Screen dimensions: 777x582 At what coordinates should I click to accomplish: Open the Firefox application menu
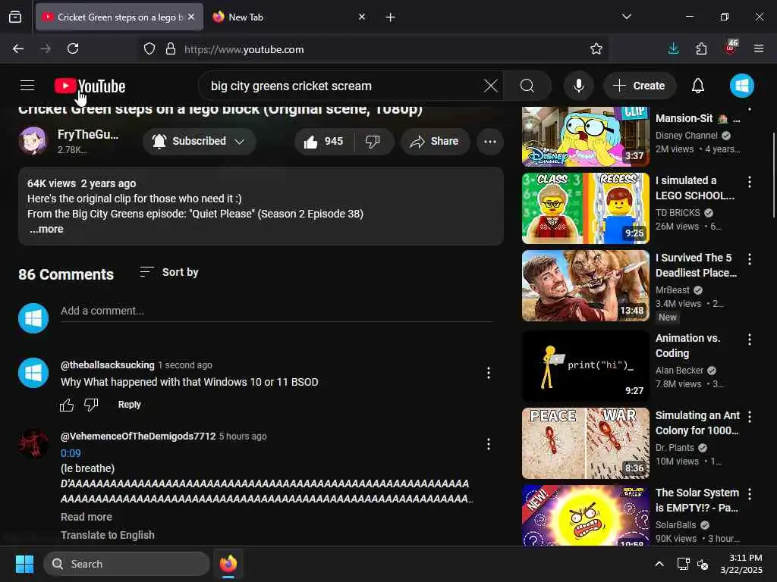pyautogui.click(x=759, y=48)
